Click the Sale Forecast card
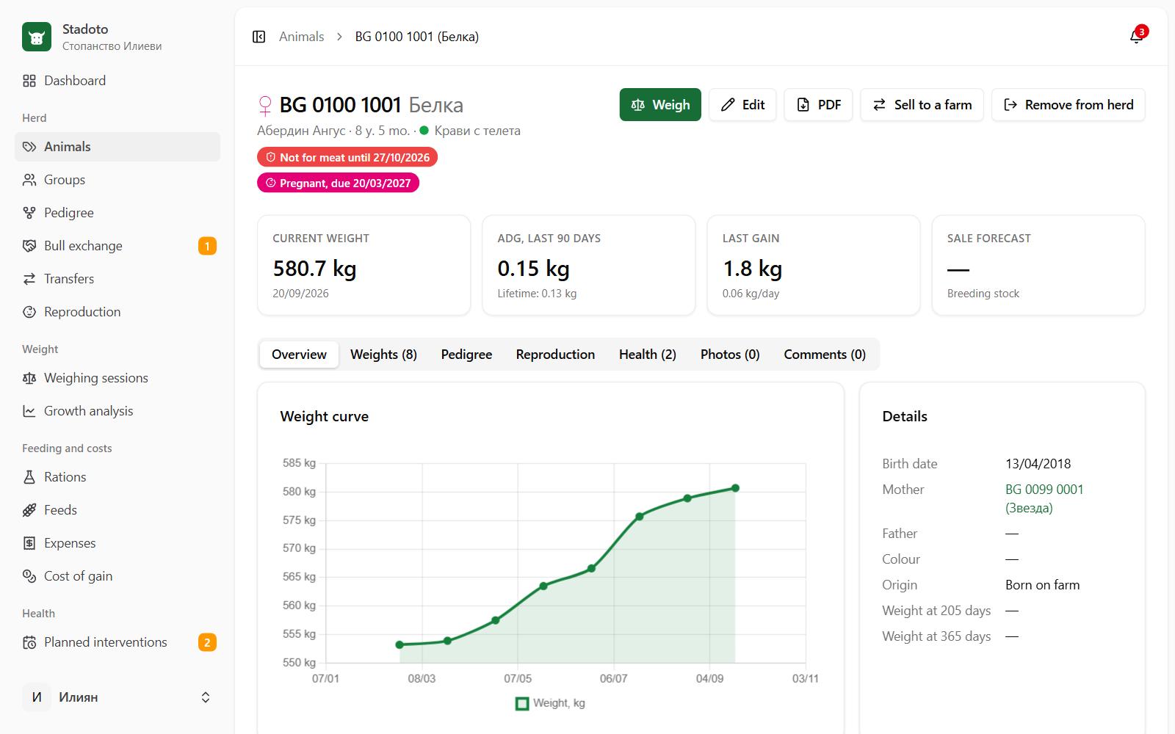 [1038, 265]
